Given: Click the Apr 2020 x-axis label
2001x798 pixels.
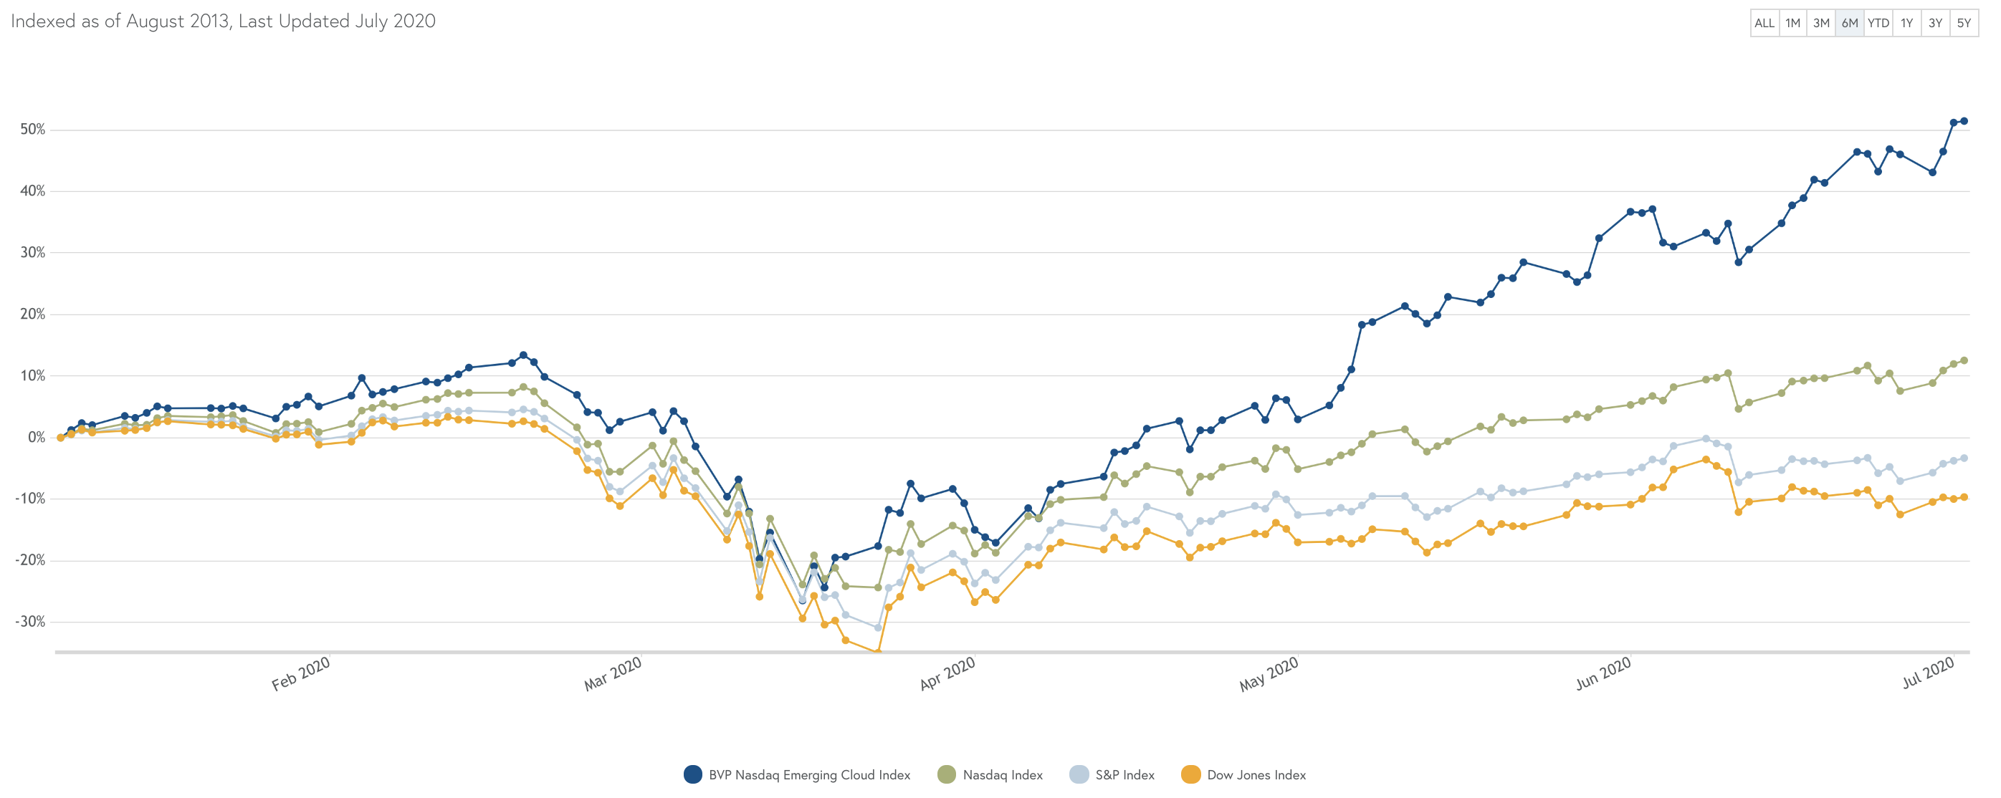Looking at the screenshot, I should (947, 673).
